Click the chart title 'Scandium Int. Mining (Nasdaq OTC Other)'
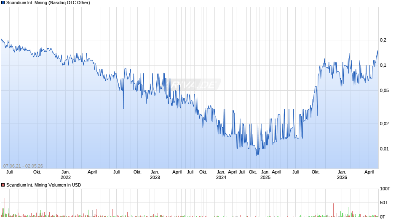This screenshot has width=396, height=221. (x=48, y=3)
